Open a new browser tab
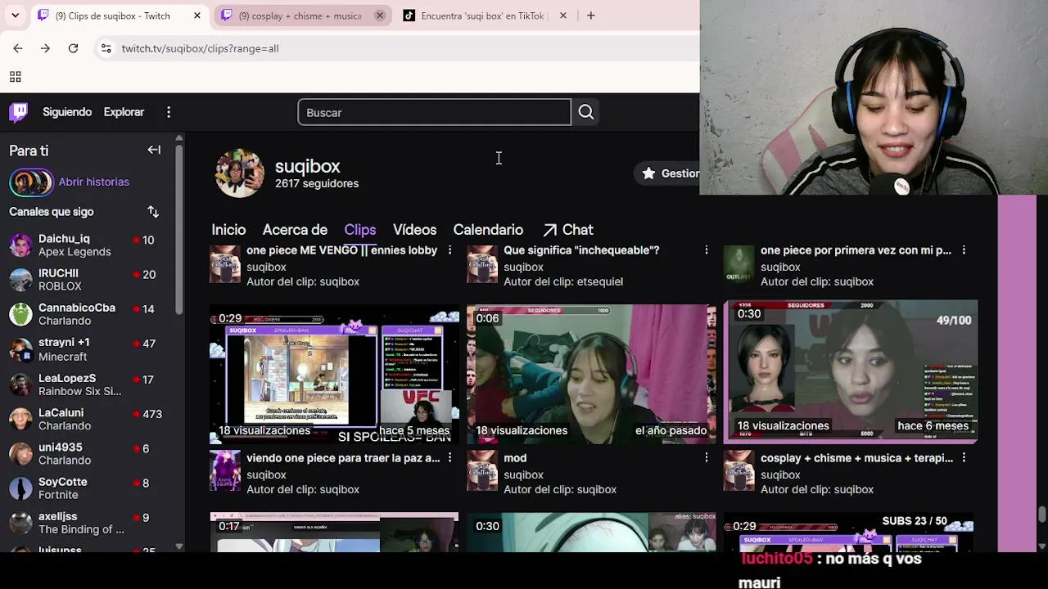Screen dimensions: 1048x589 (x=591, y=16)
